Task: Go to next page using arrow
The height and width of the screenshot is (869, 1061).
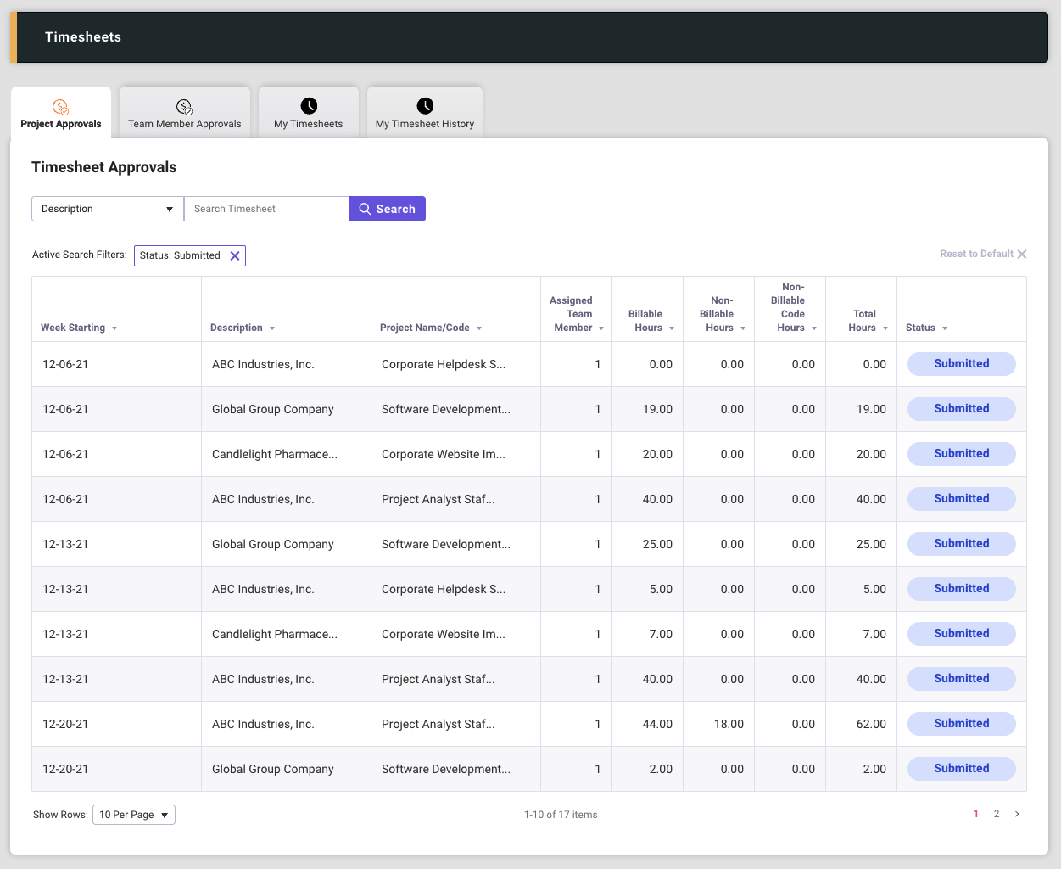Action: [x=1017, y=814]
